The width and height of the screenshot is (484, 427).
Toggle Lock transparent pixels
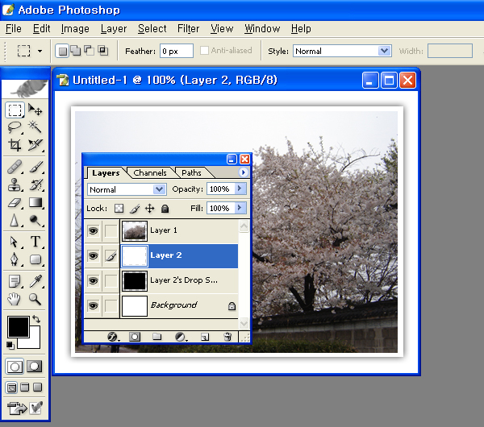point(119,209)
